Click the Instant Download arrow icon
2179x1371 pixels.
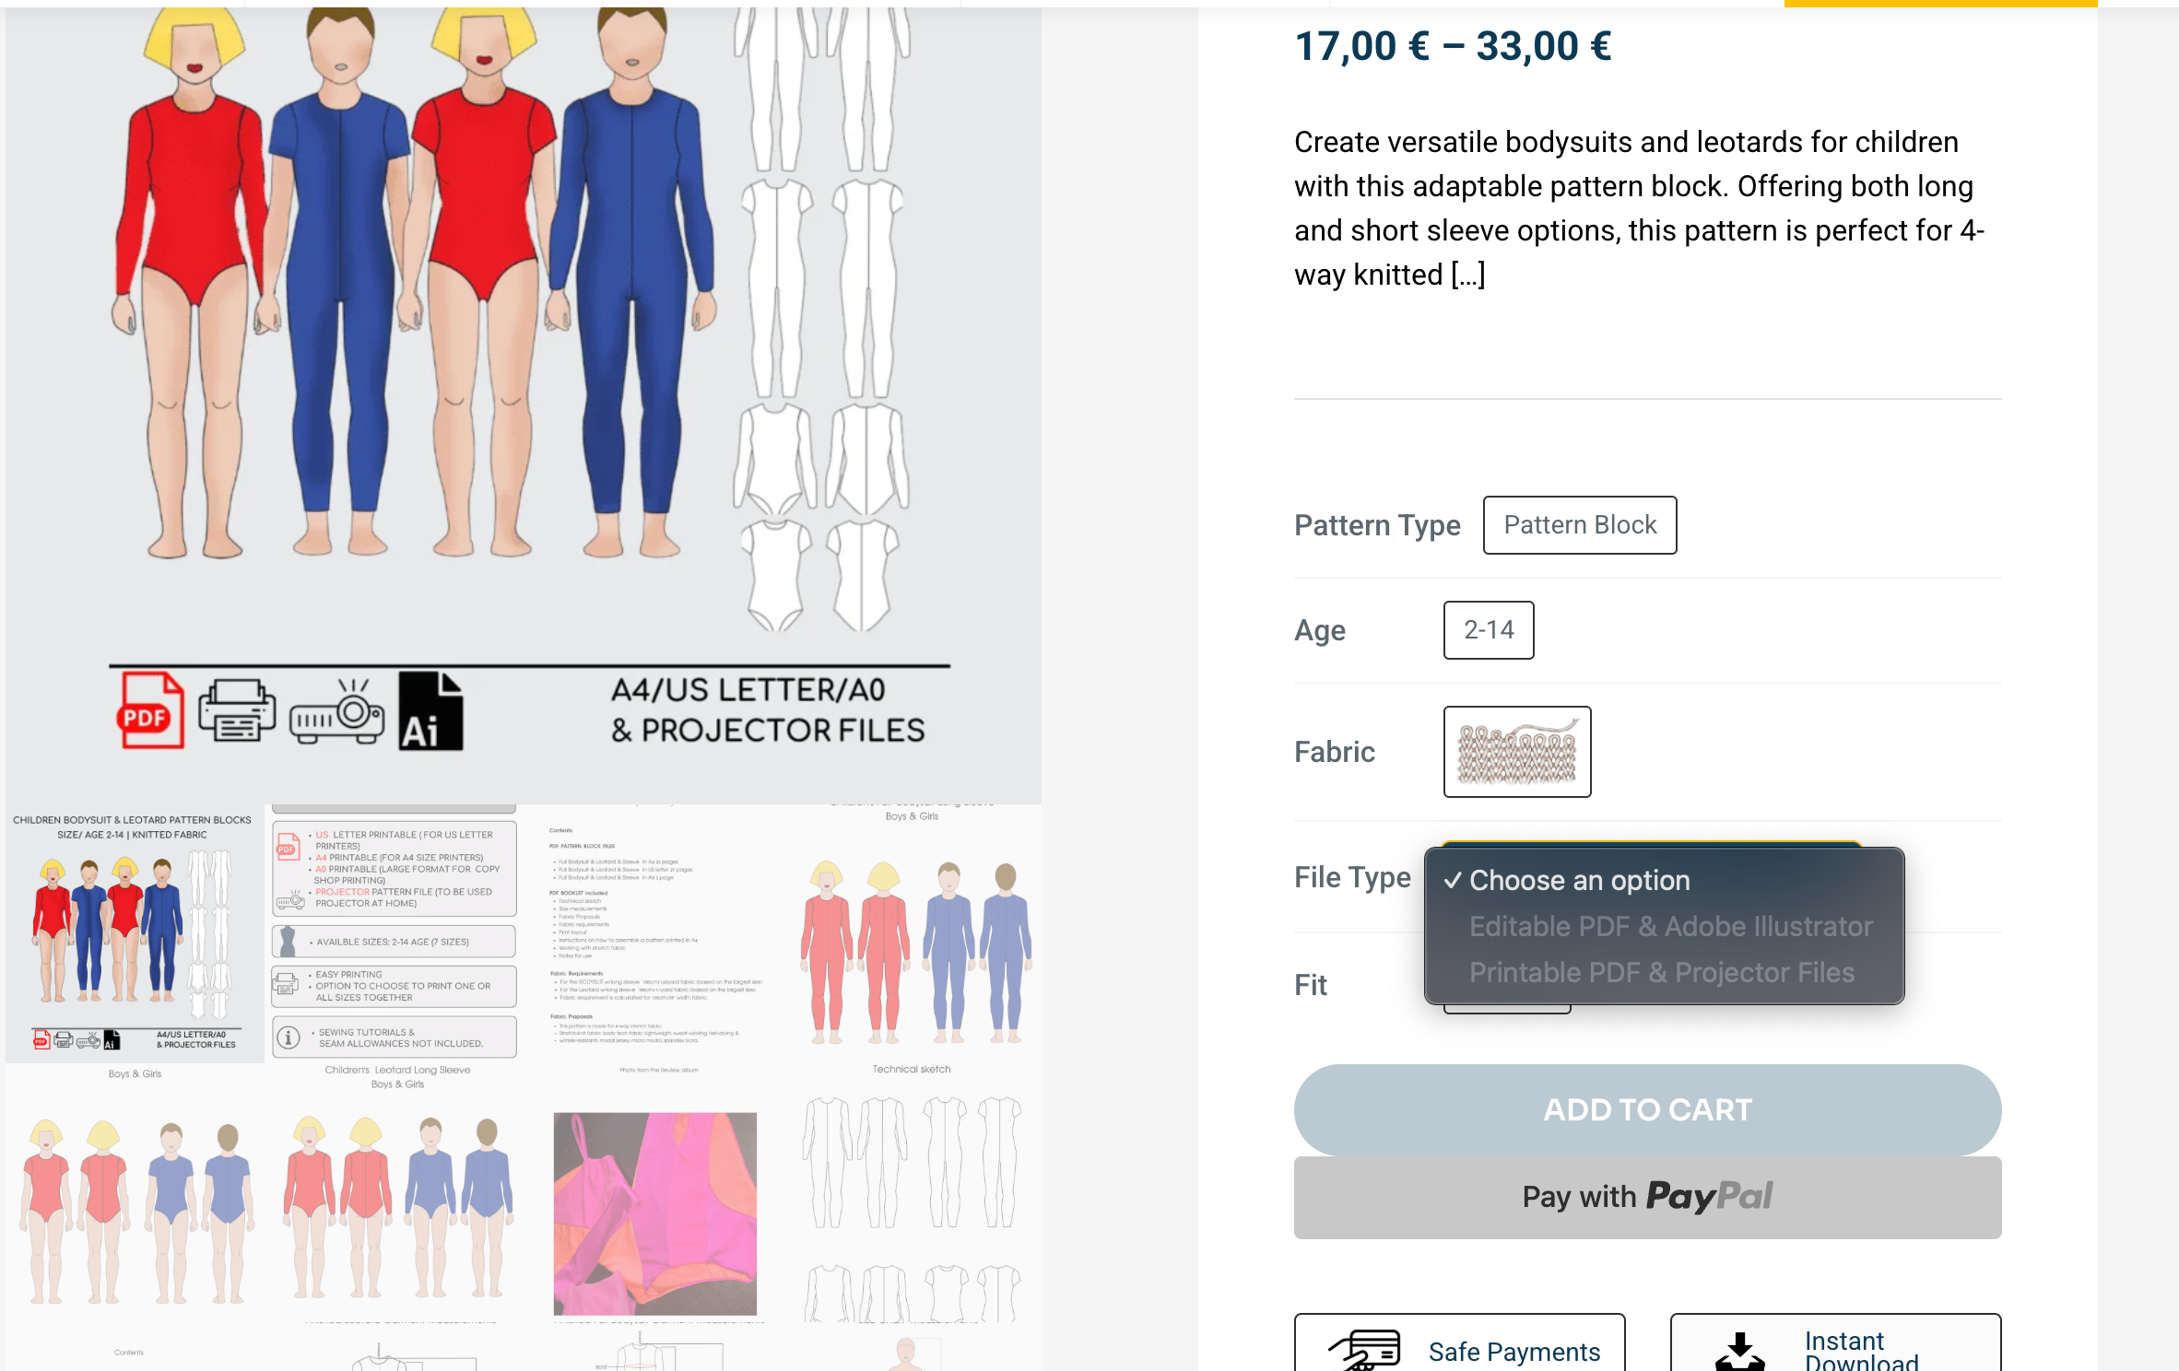coord(1739,1352)
